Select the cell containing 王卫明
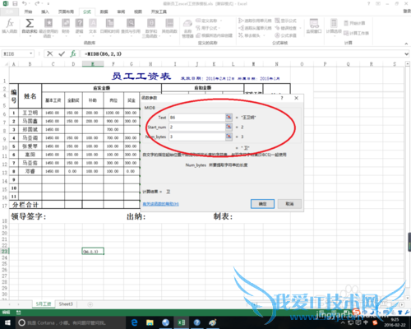This screenshot has height=329, width=411. pos(30,113)
